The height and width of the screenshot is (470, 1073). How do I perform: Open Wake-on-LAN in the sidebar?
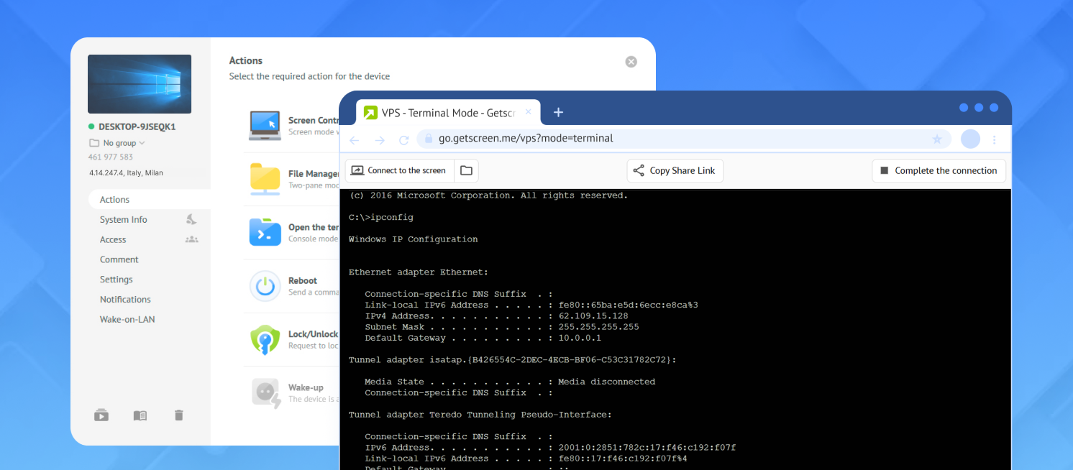[x=127, y=320]
